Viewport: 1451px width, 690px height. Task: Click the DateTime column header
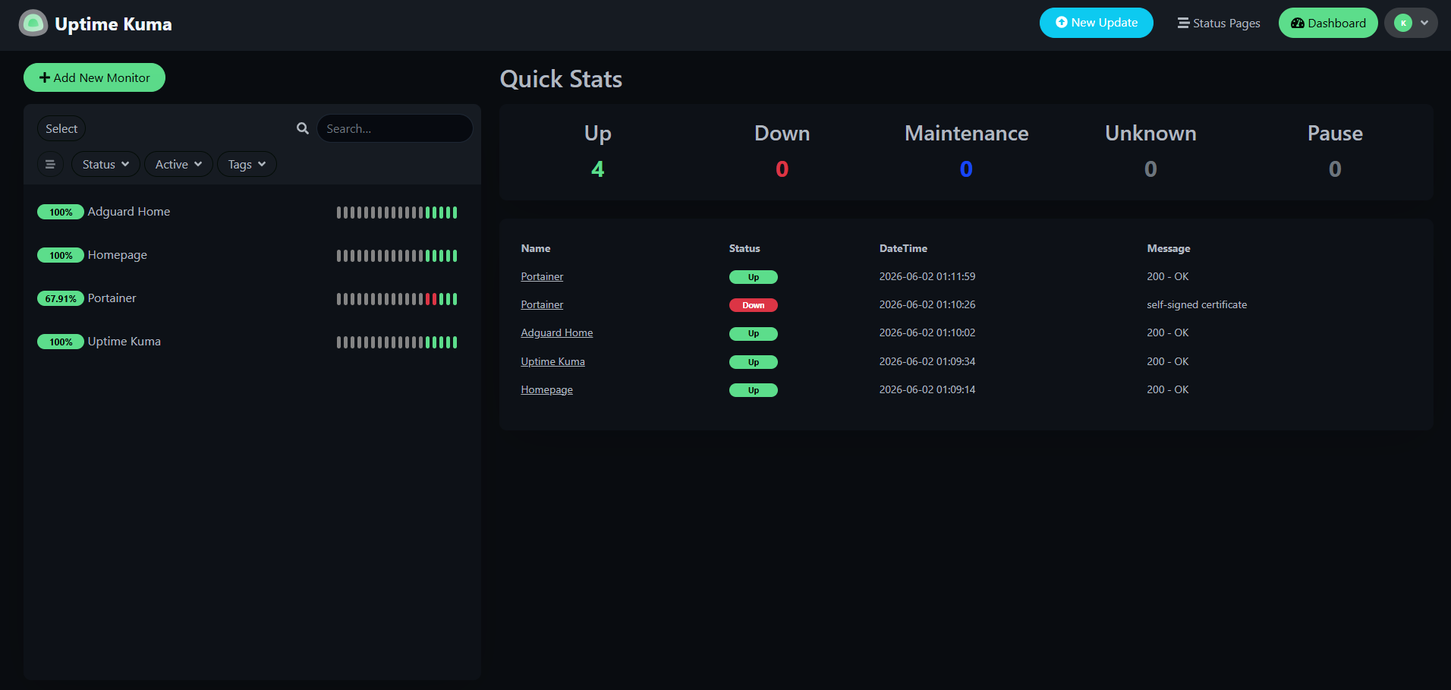[903, 248]
